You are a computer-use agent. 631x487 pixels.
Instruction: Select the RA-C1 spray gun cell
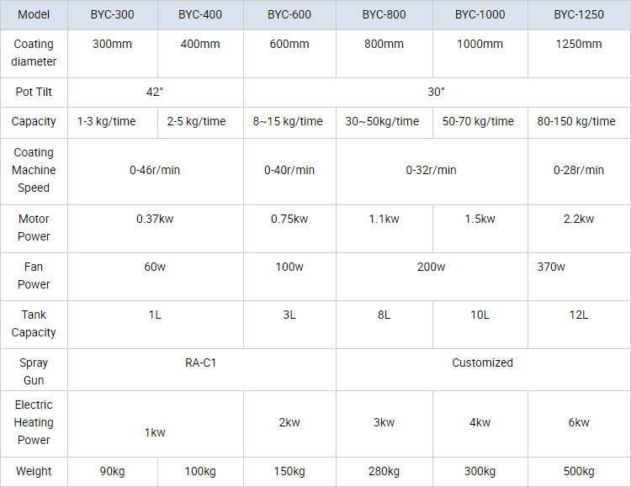(201, 363)
